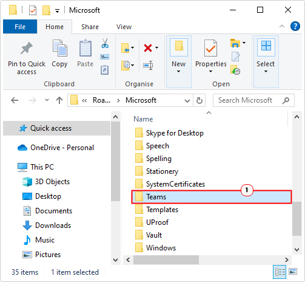Click the Properties ribbon icon
Image resolution: width=305 pixels, height=282 pixels.
(210, 48)
